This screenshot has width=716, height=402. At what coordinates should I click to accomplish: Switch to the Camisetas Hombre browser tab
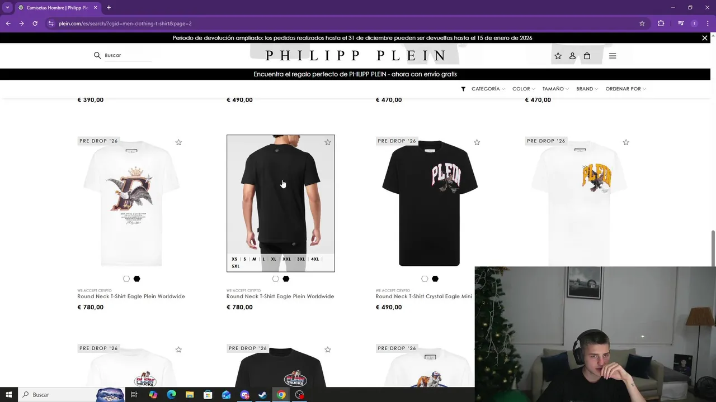pos(57,8)
